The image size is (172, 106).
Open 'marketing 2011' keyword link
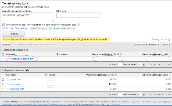tap(17, 89)
